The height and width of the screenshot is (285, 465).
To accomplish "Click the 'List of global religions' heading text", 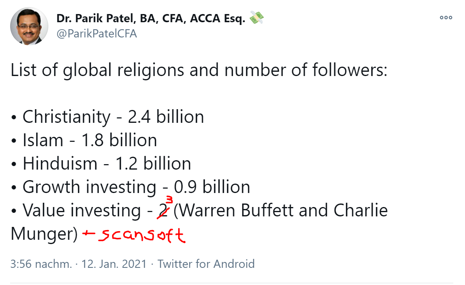I will [x=199, y=70].
